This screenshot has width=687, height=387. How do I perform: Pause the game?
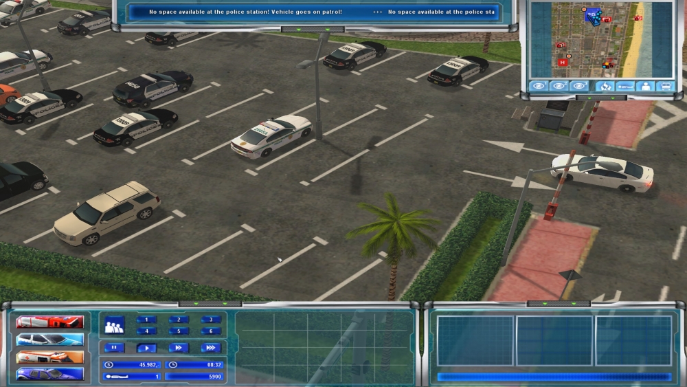[114, 348]
